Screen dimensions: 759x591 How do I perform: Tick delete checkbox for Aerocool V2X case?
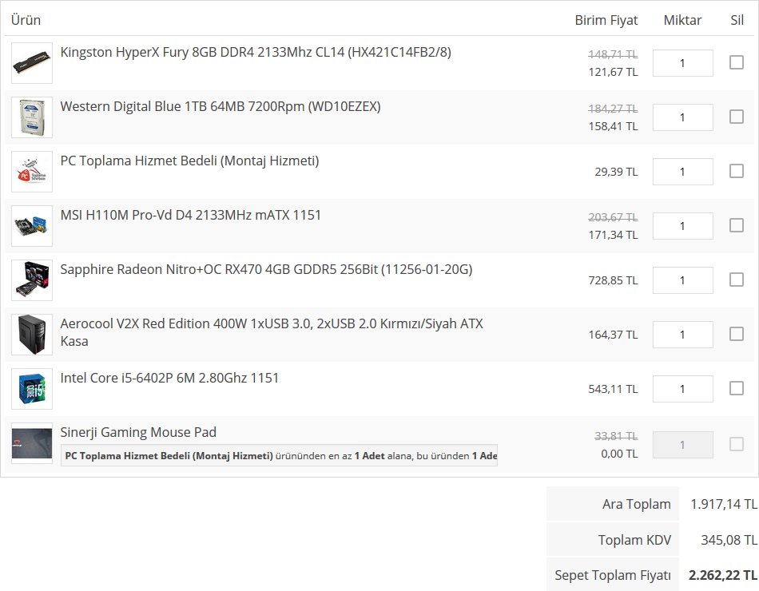pyautogui.click(x=737, y=334)
